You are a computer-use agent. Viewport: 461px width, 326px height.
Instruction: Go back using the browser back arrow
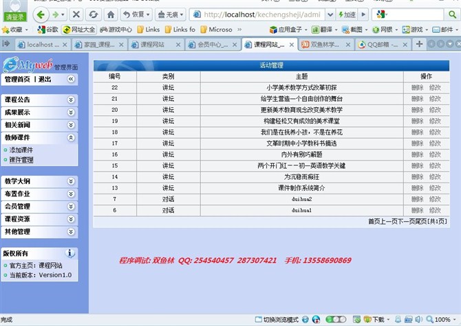41,14
